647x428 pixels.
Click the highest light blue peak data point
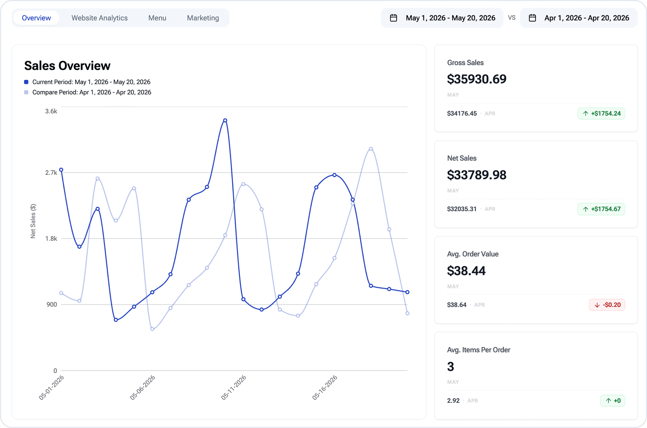point(371,149)
